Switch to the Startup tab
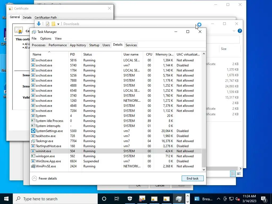 coord(94,45)
